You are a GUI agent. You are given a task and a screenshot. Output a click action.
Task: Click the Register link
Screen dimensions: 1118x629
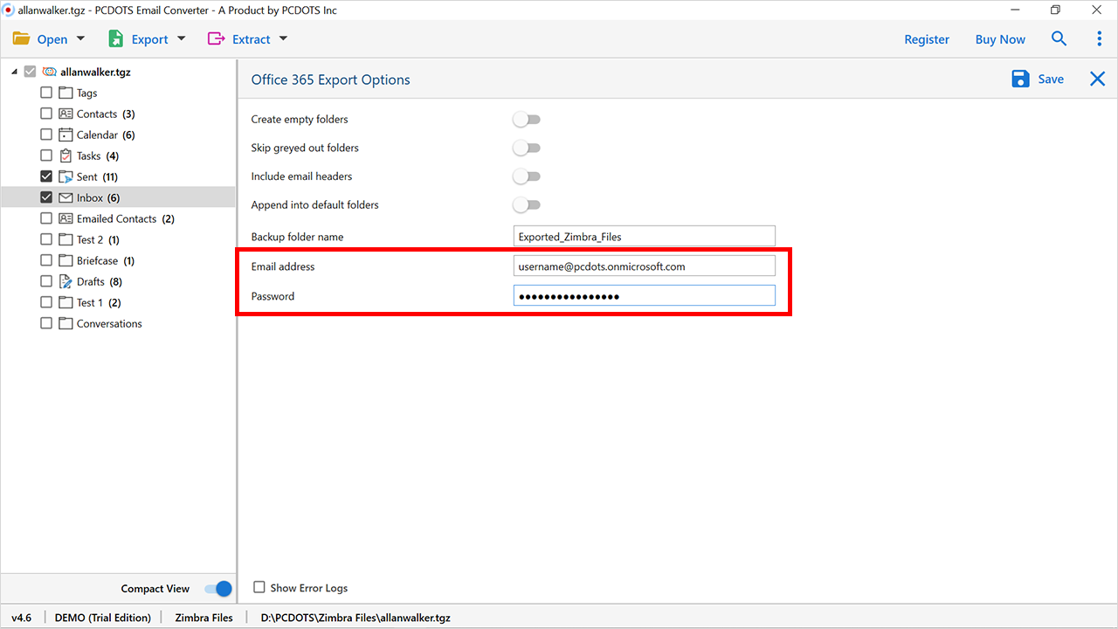coord(927,39)
